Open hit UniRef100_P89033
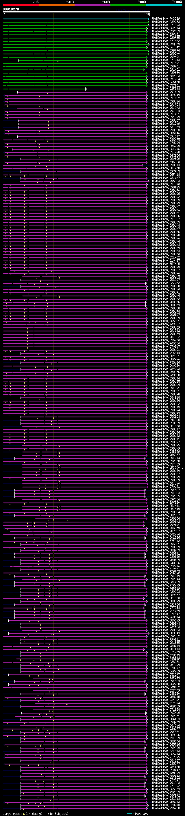This screenshot has width=185, height=816. click(166, 22)
